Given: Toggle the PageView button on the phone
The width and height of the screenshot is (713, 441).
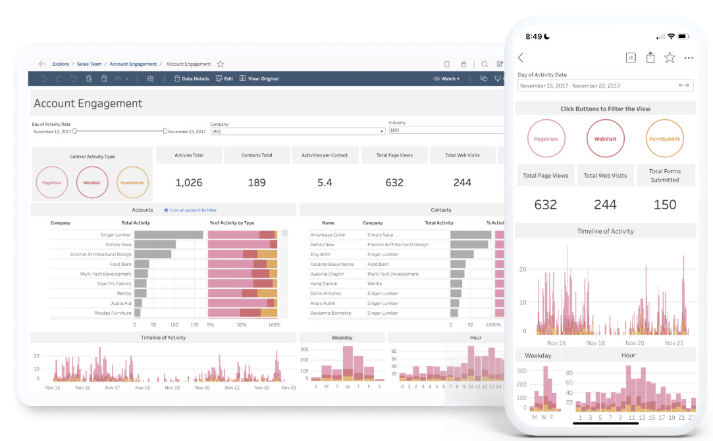Looking at the screenshot, I should [x=546, y=139].
